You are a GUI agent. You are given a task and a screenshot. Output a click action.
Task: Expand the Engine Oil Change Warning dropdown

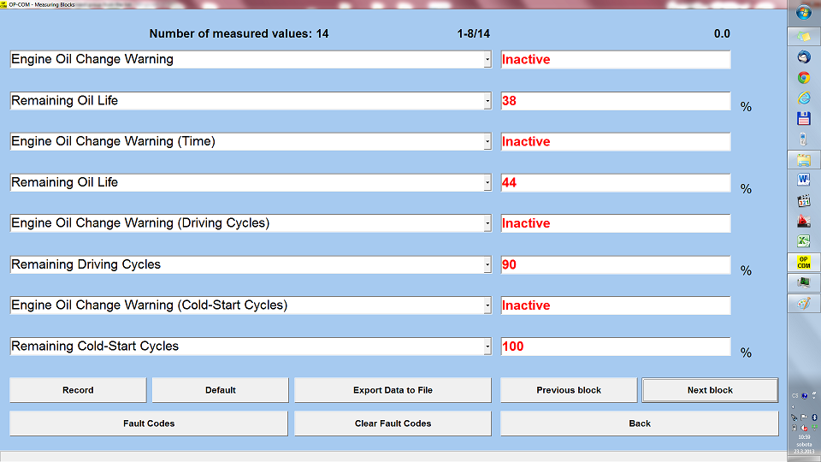[x=487, y=60]
